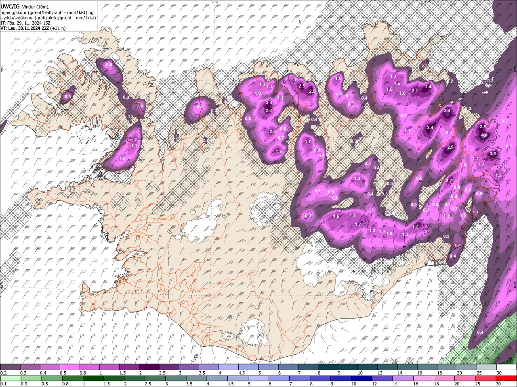
Task: Select the bright pink 0.5 snow legend swatch
Action: tap(69, 367)
